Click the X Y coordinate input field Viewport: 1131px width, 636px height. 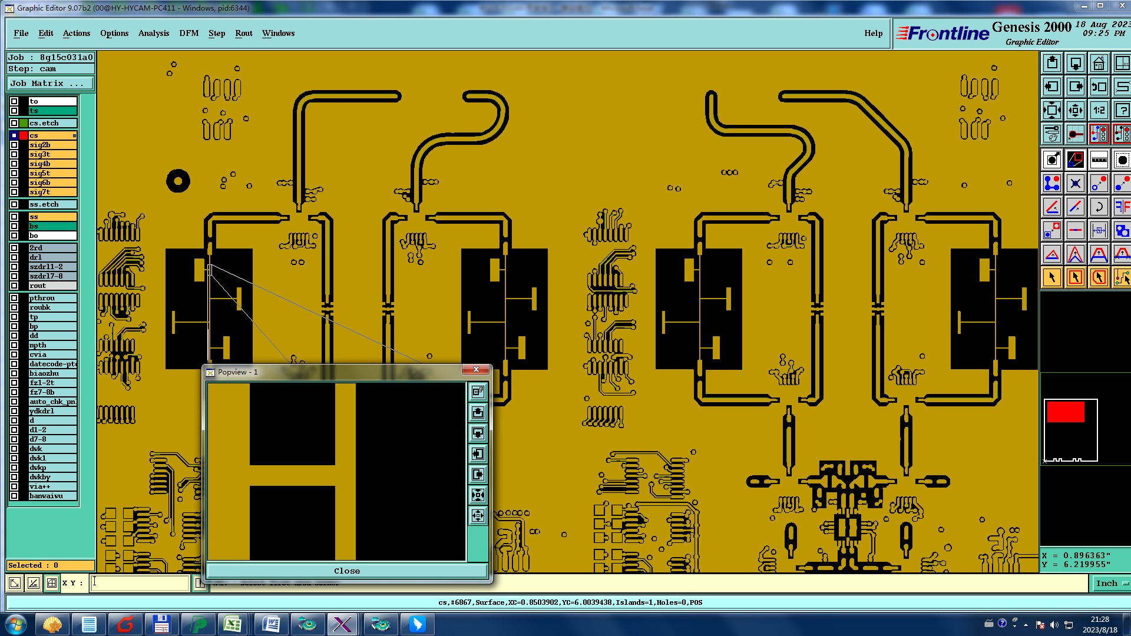coord(140,583)
